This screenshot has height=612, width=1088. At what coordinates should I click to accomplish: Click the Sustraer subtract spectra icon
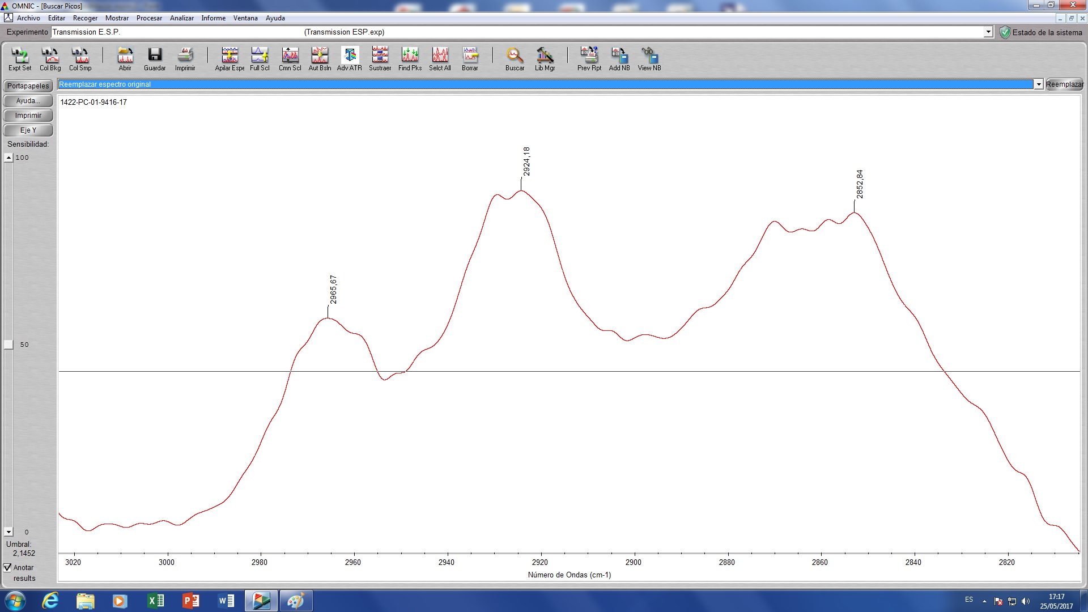click(x=380, y=59)
